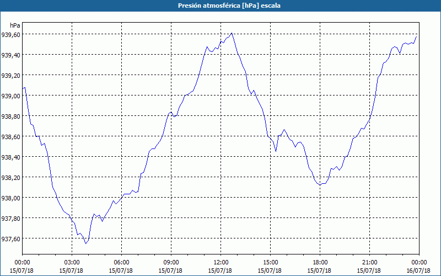Select the 939,20 y-axis label
Screen dimensions: 441x276
[x=10, y=76]
